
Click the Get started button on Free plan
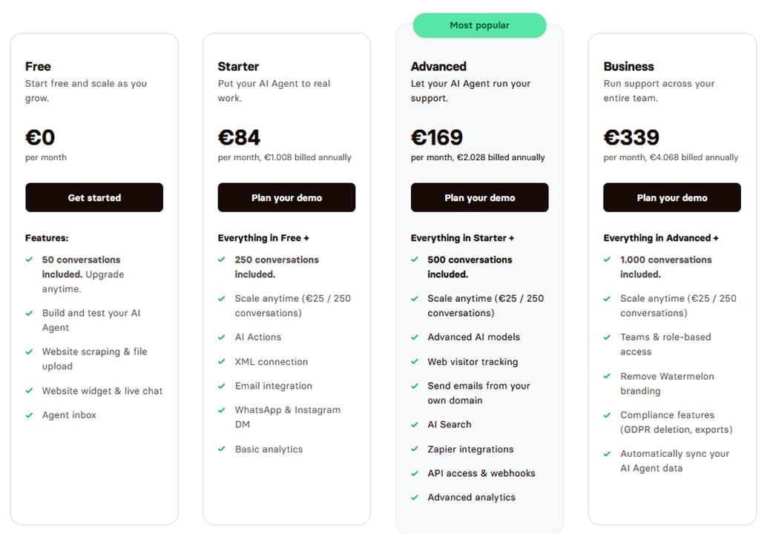pyautogui.click(x=94, y=197)
